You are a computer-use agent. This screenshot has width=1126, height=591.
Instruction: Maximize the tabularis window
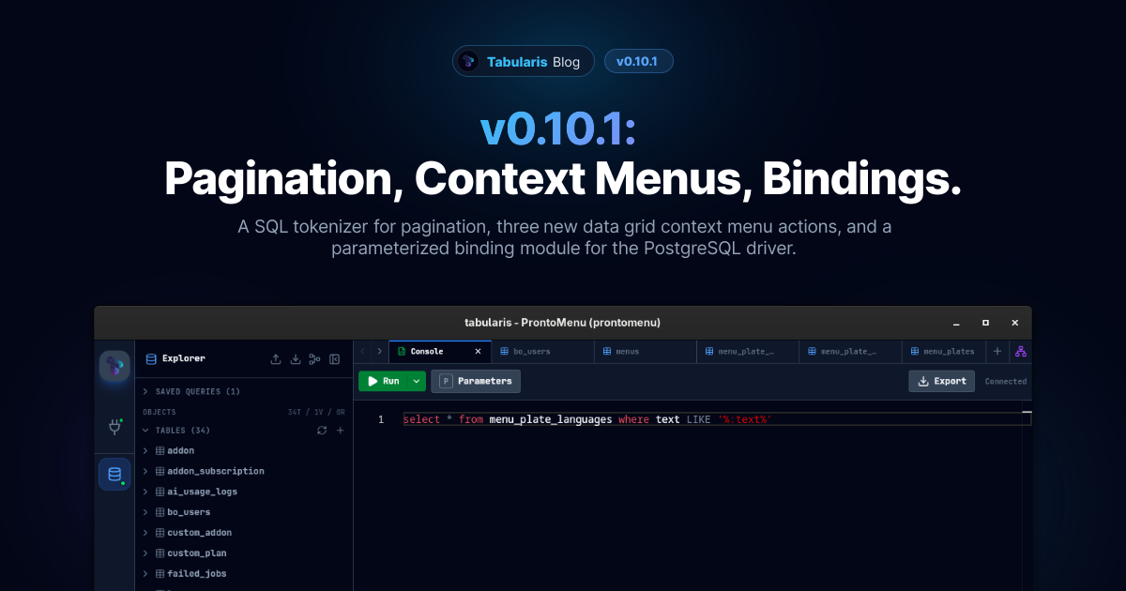pos(985,323)
